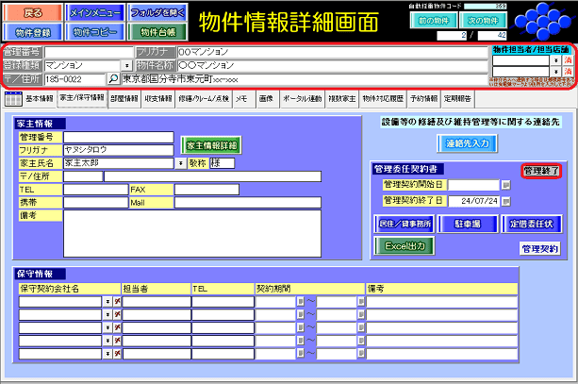Expand the 家主氏名 dropdown arrow
Viewport: 578px width, 384px height.
pos(180,162)
